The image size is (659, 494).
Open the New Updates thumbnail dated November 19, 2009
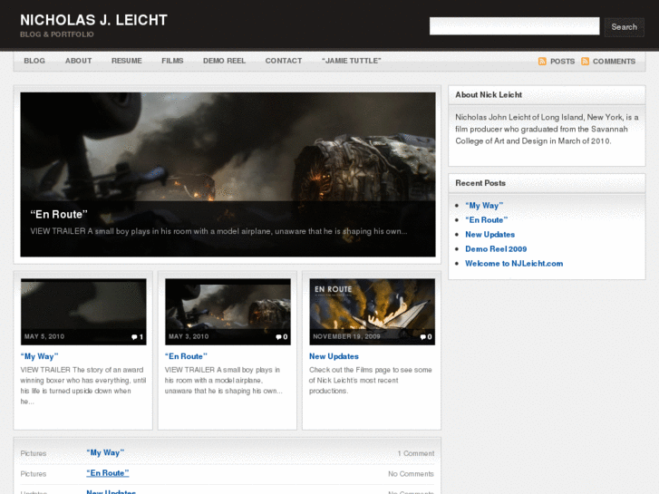click(x=372, y=312)
